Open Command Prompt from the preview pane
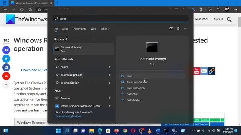241x135 pixels. coord(152,76)
